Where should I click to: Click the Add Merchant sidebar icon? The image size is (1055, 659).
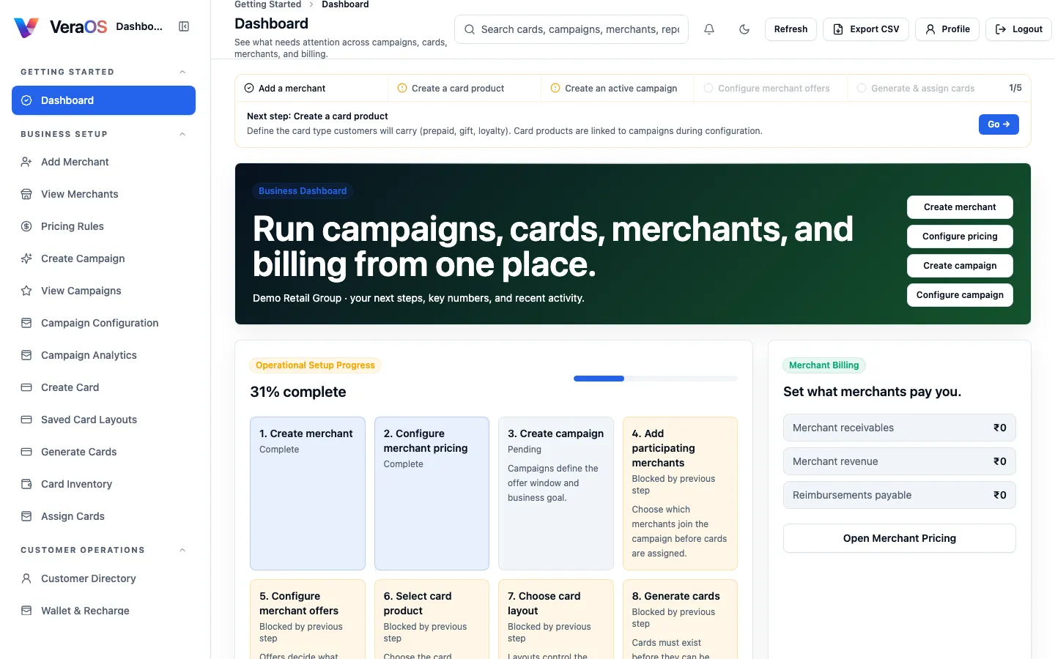coord(26,162)
